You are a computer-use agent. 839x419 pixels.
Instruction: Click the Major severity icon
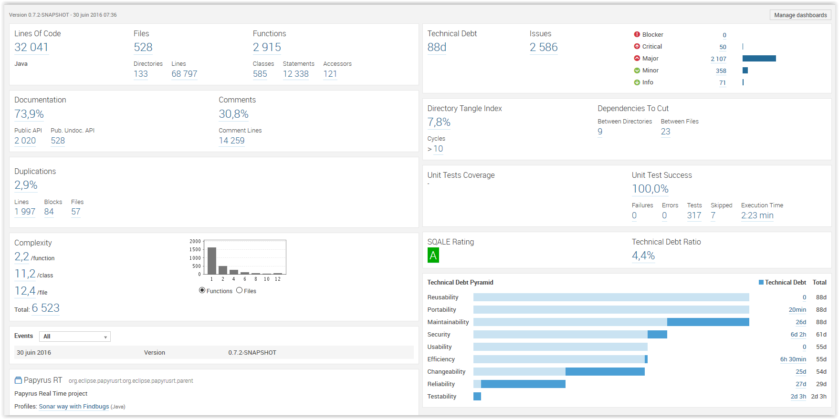tap(637, 58)
